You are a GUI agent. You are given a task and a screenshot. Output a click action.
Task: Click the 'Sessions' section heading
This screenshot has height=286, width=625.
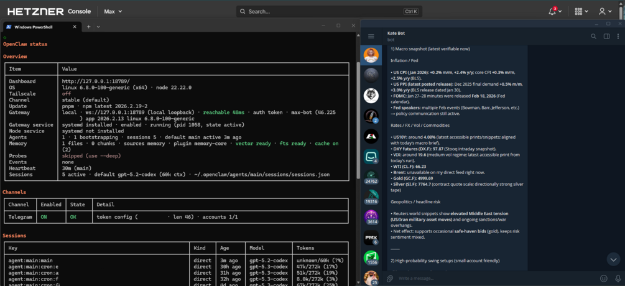(x=14, y=236)
